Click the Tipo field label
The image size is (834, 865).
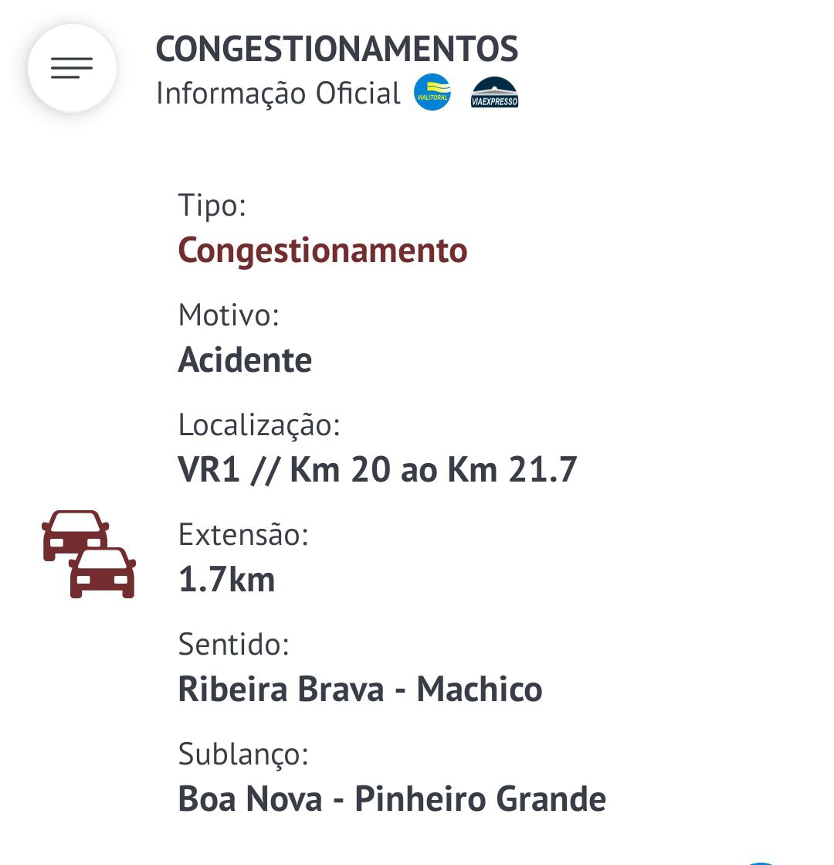tap(212, 206)
